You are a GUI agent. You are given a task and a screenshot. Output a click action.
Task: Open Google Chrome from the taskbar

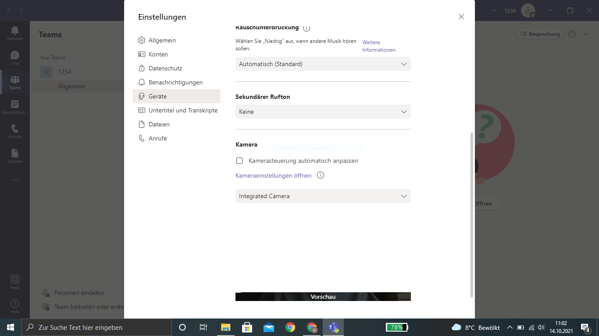290,327
